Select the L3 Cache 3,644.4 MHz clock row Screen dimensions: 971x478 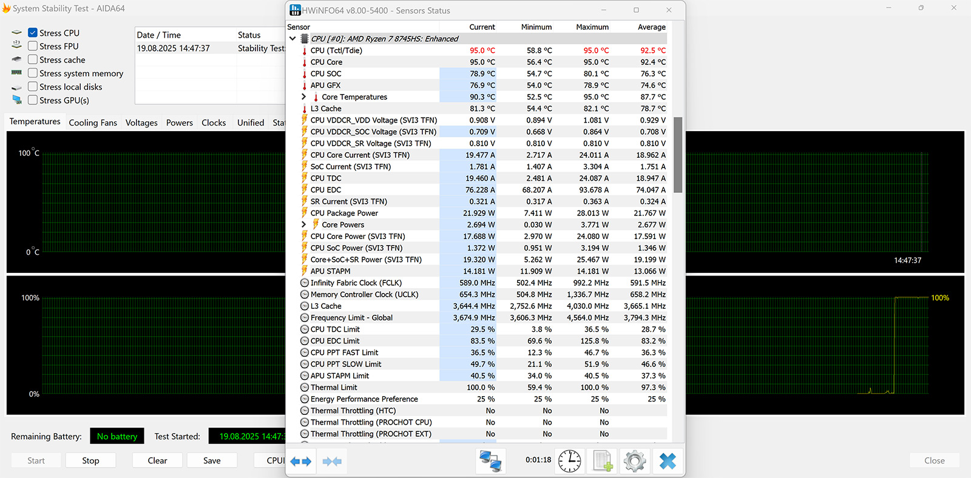(x=477, y=306)
